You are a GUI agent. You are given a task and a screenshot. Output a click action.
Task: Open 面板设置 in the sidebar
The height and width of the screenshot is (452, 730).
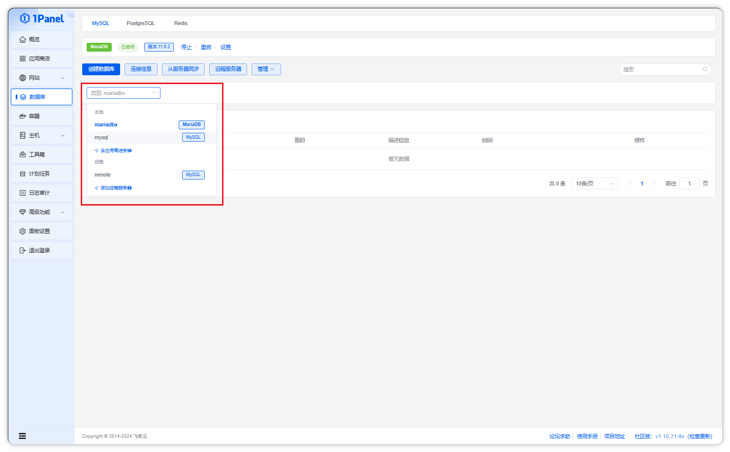point(41,231)
